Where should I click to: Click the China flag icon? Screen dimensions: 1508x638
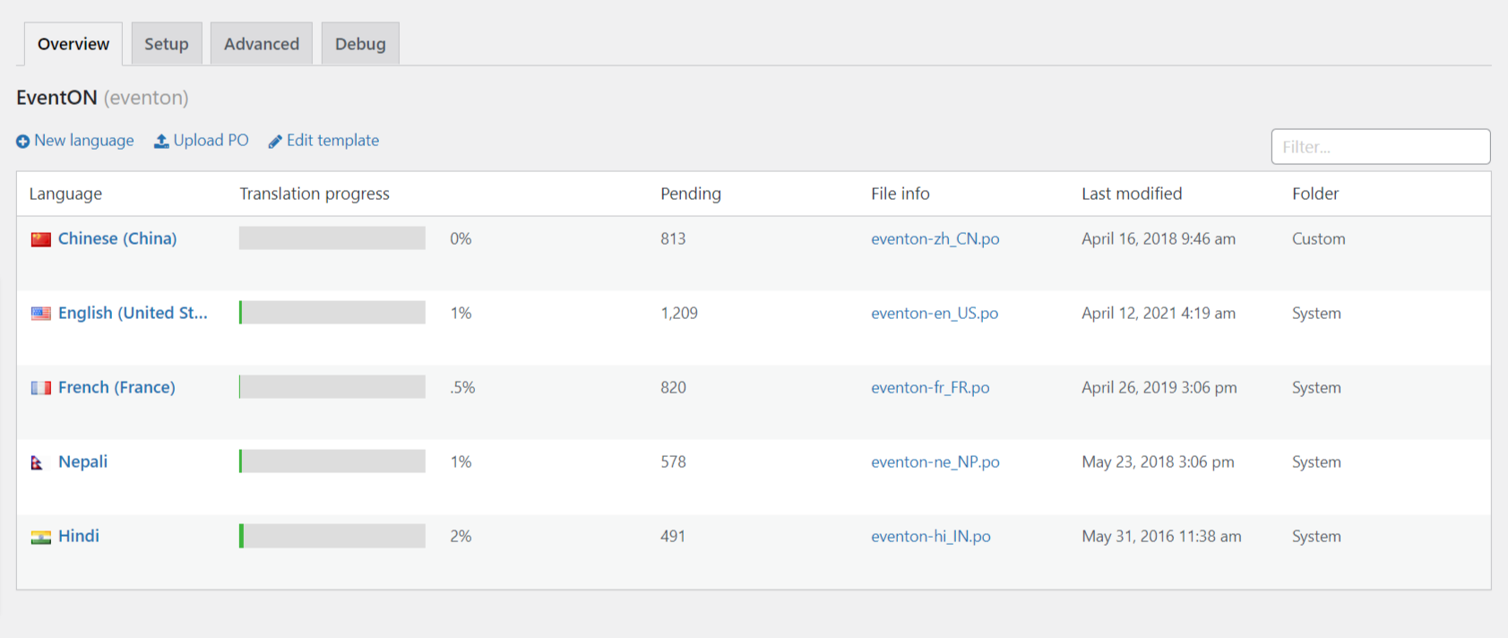click(40, 239)
